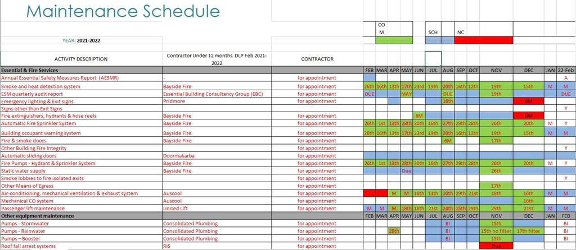The image size is (576, 250).
Task: Click the 17th filter cell
Action: pos(528,232)
